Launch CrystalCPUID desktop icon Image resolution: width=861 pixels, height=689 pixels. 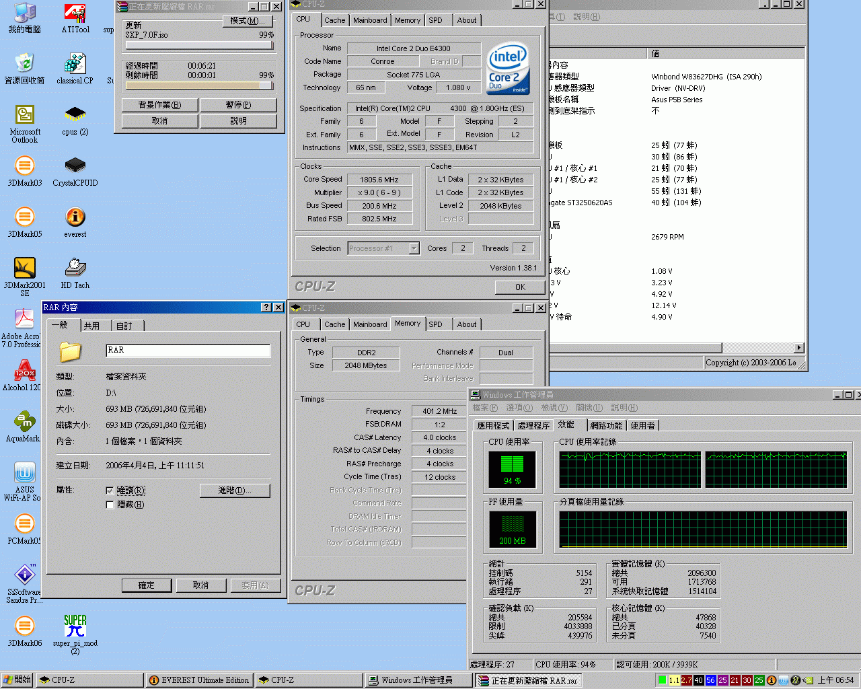click(x=75, y=171)
